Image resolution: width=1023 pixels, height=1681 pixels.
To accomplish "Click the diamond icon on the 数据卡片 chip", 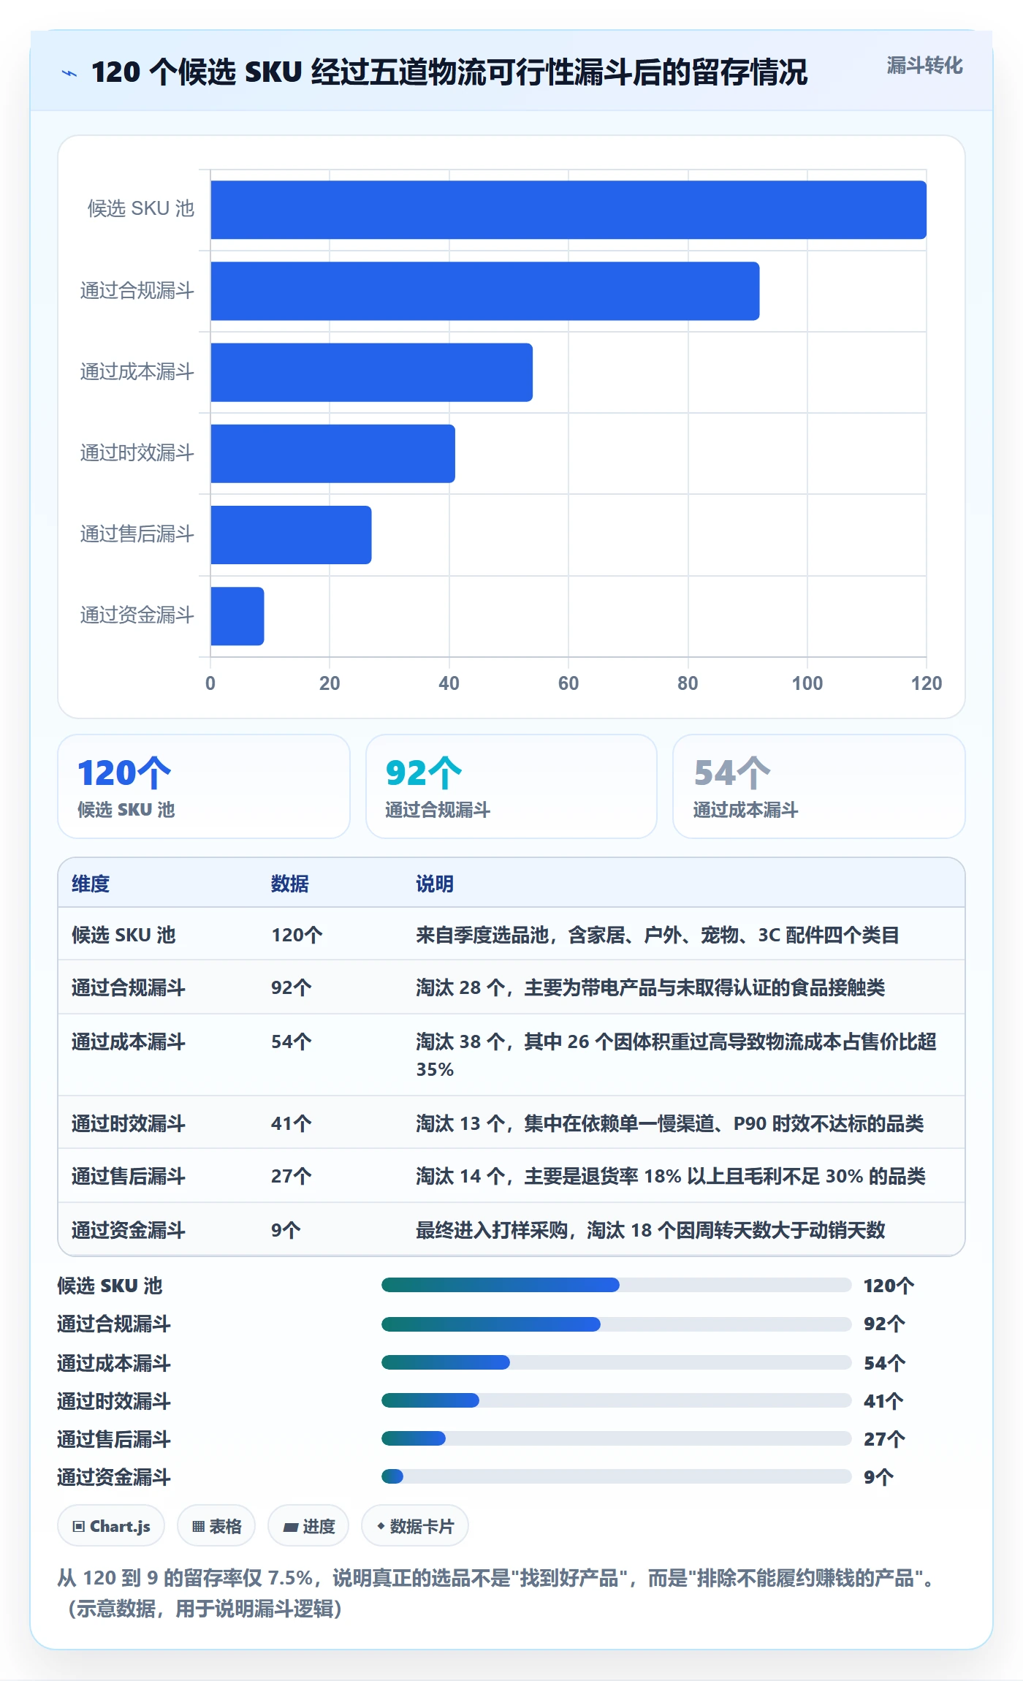I will click(381, 1526).
